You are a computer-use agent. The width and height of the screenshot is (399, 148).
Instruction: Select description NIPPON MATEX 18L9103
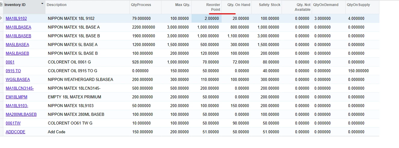coord(71,106)
